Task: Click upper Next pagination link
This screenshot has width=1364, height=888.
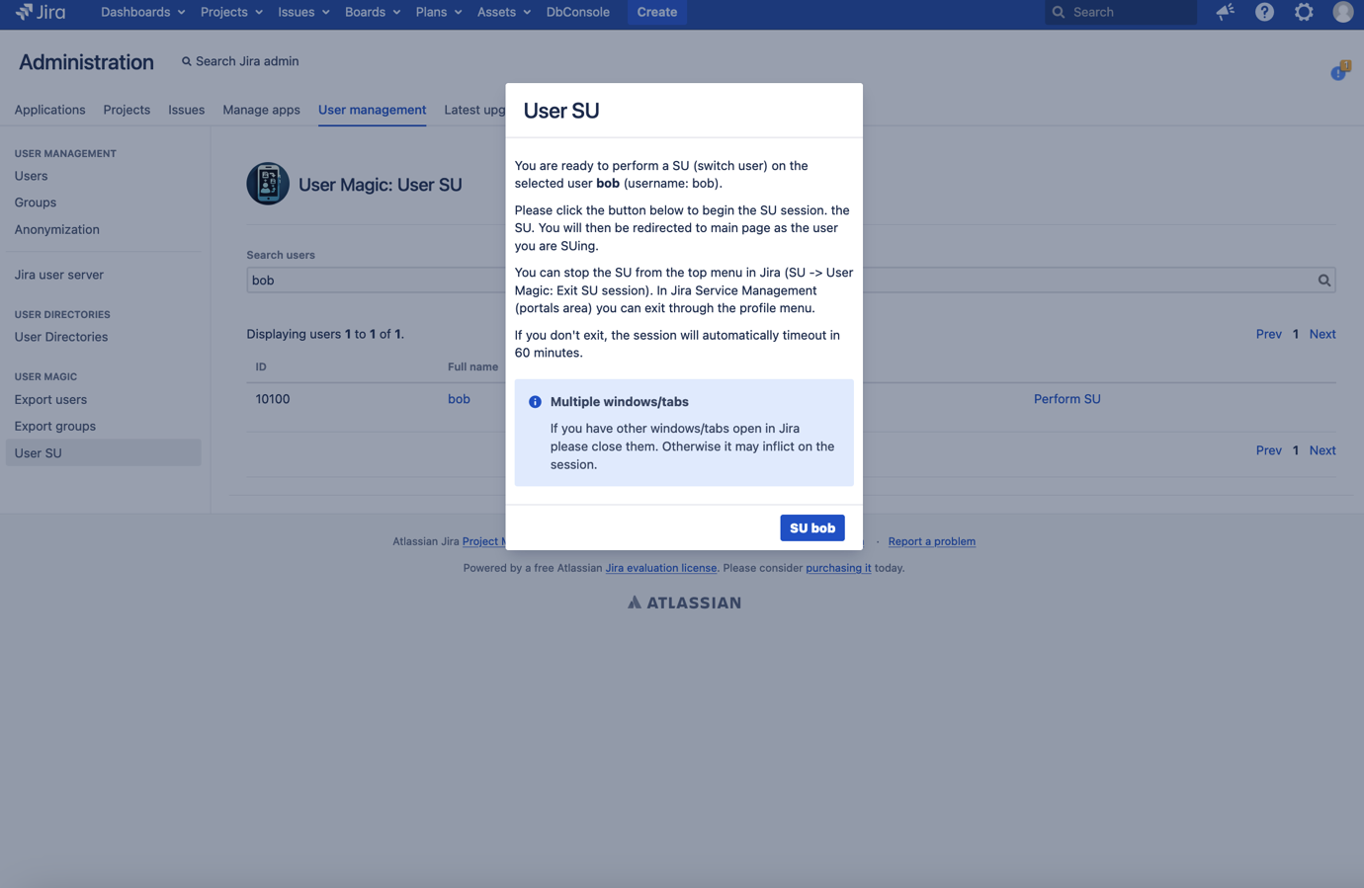Action: [1322, 334]
